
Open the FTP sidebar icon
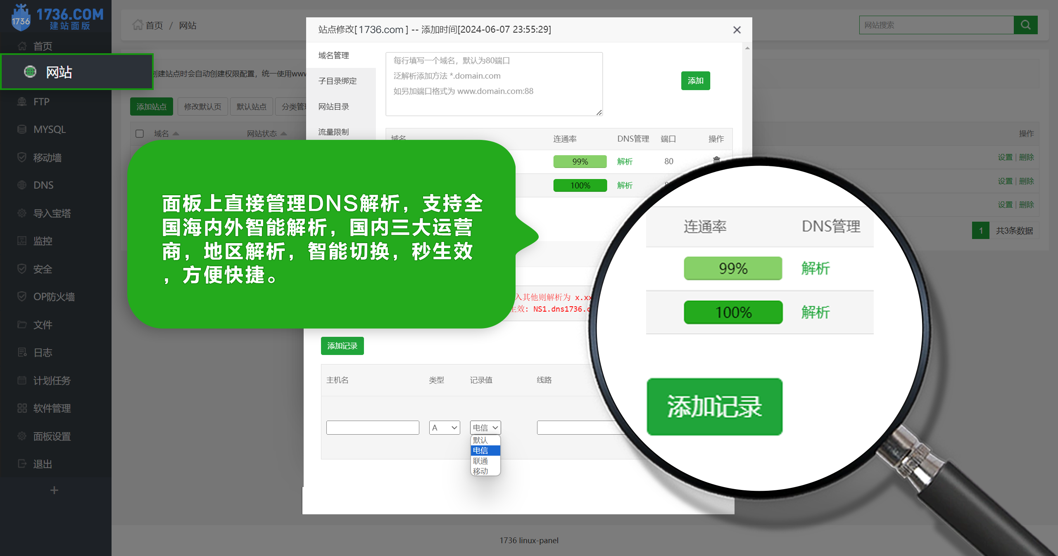(22, 102)
